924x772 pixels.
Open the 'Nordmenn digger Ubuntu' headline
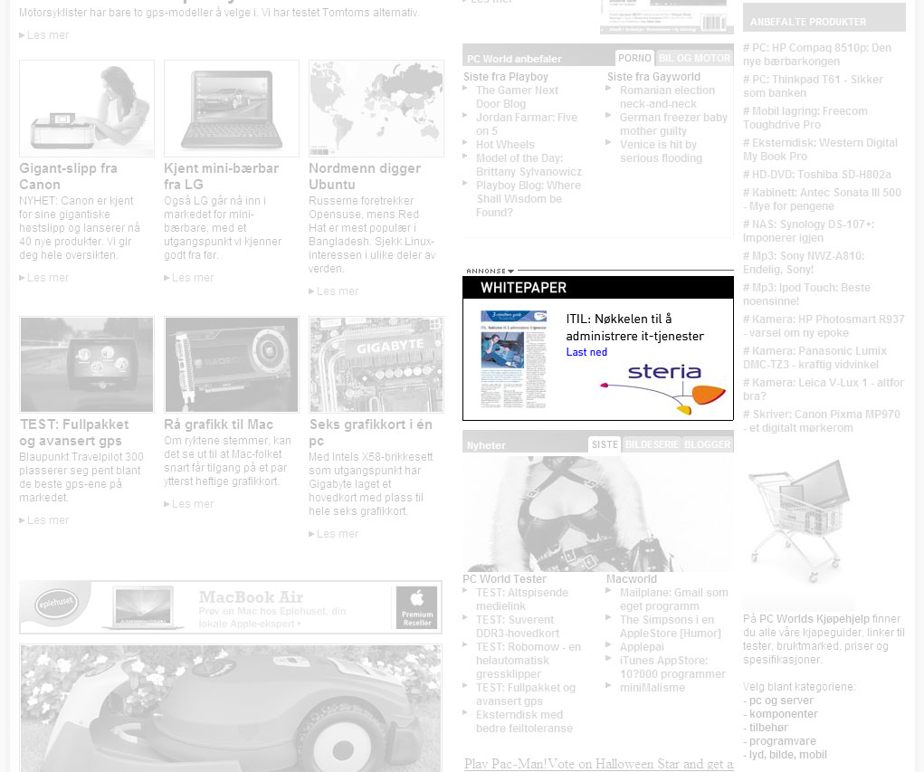click(365, 176)
